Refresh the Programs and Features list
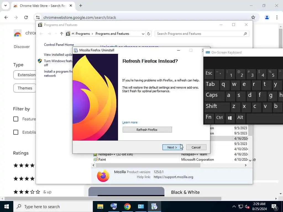This screenshot has width=283, height=212. point(148,34)
